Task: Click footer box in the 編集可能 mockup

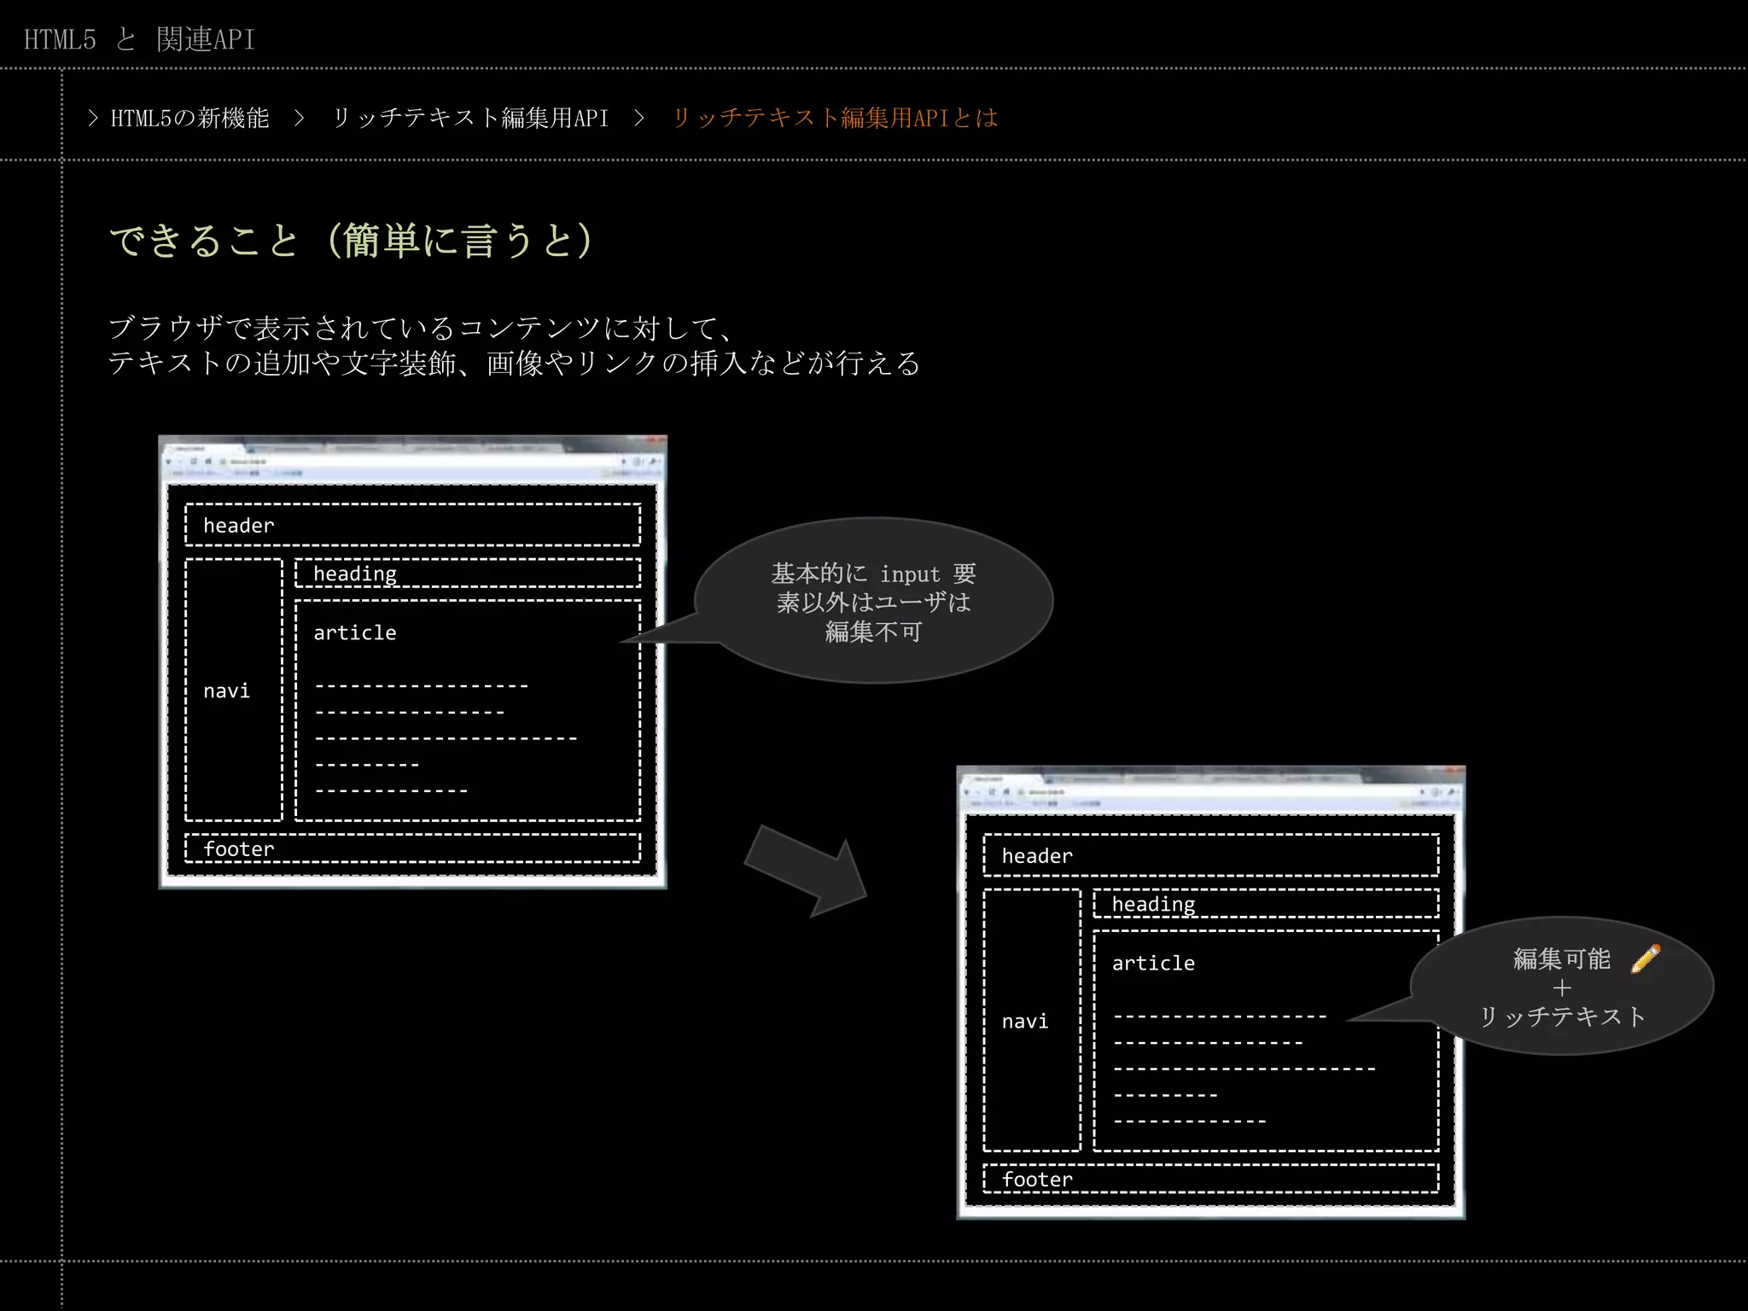Action: tap(1211, 1179)
